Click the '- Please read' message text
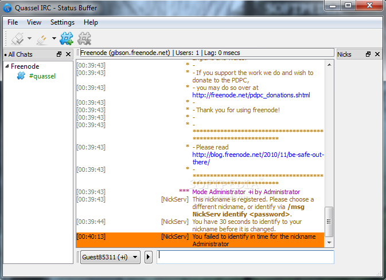This screenshot has width=386, height=280. (x=210, y=147)
